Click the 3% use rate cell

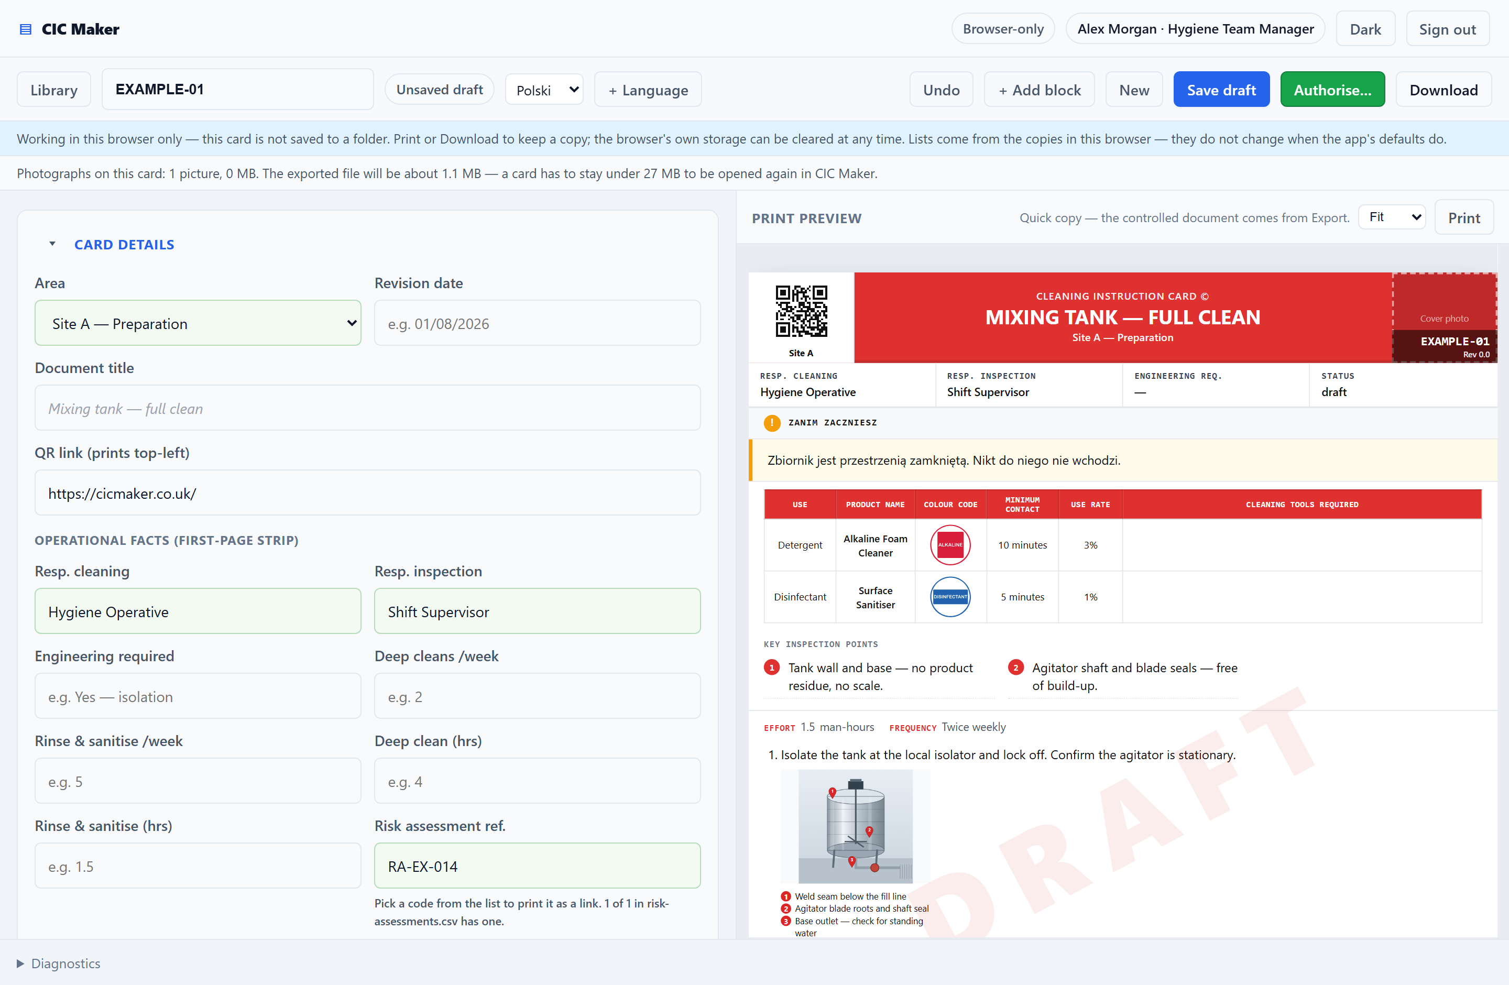pyautogui.click(x=1090, y=545)
